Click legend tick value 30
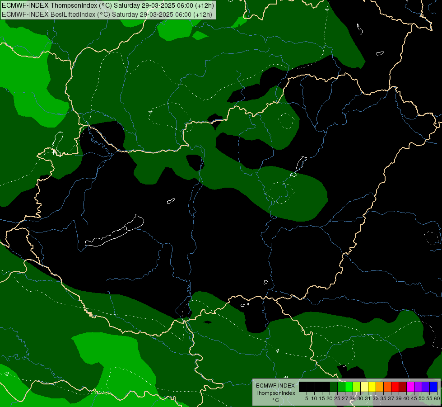The image size is (442, 407). (x=360, y=398)
